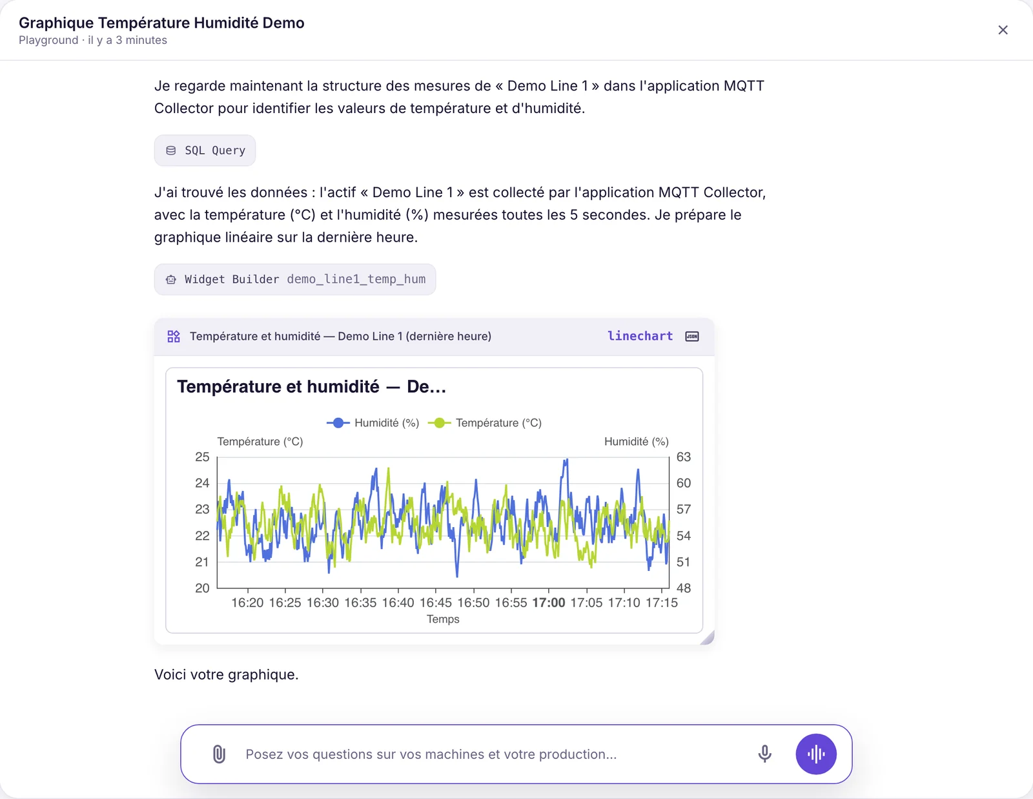Click the database icon in SQL Query chip

[x=171, y=150]
